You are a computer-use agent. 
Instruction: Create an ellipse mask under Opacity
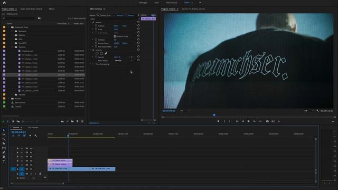(97, 53)
